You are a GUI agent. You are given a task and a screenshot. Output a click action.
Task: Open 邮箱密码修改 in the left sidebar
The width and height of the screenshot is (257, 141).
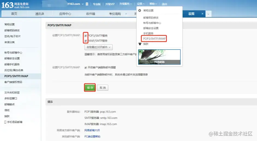(12, 30)
